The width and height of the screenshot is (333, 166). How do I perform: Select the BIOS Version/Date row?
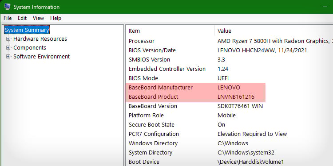coord(230,50)
